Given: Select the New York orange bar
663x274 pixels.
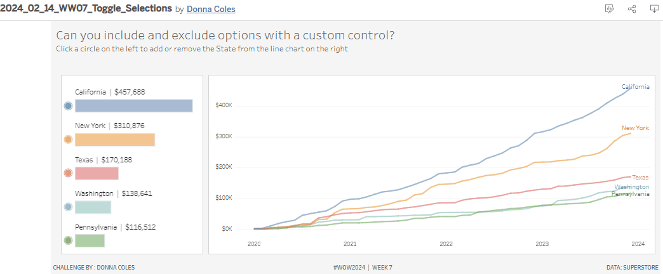Looking at the screenshot, I should point(115,140).
